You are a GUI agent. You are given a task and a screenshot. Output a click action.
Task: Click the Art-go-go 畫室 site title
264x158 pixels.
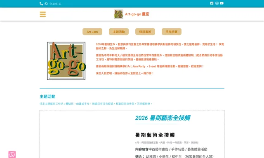pos(137,14)
